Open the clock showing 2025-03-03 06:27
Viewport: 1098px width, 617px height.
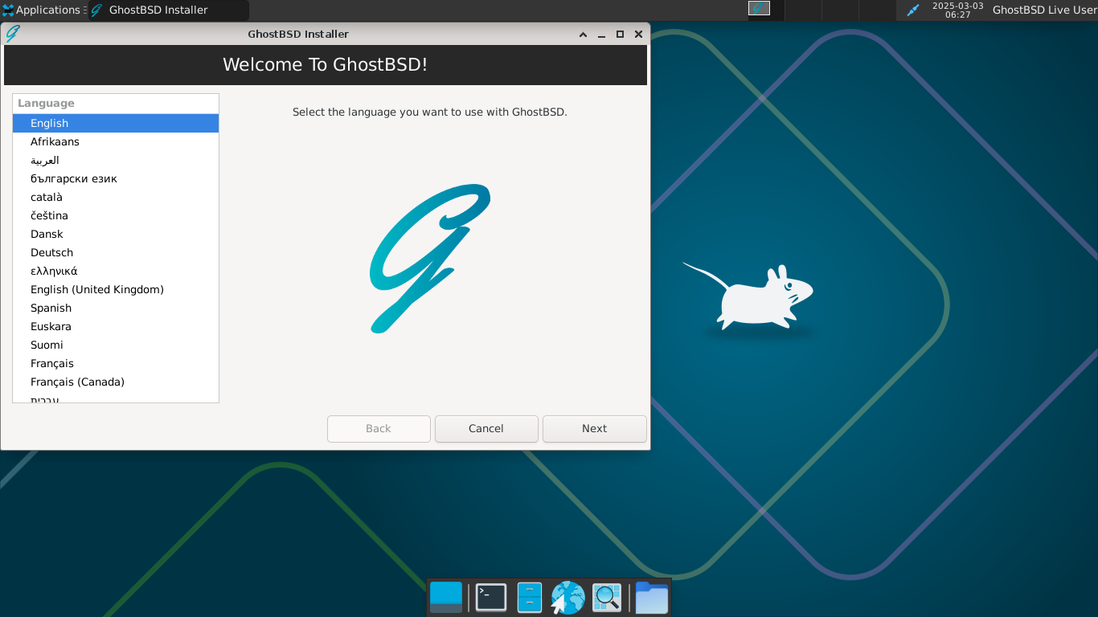(x=957, y=10)
